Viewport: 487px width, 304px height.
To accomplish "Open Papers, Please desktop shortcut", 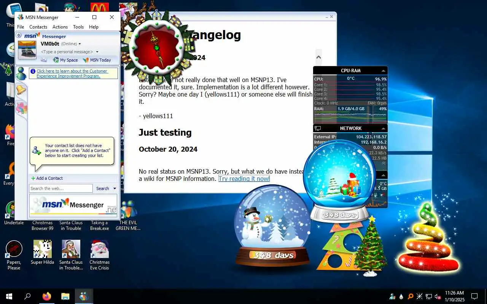I will tap(14, 255).
